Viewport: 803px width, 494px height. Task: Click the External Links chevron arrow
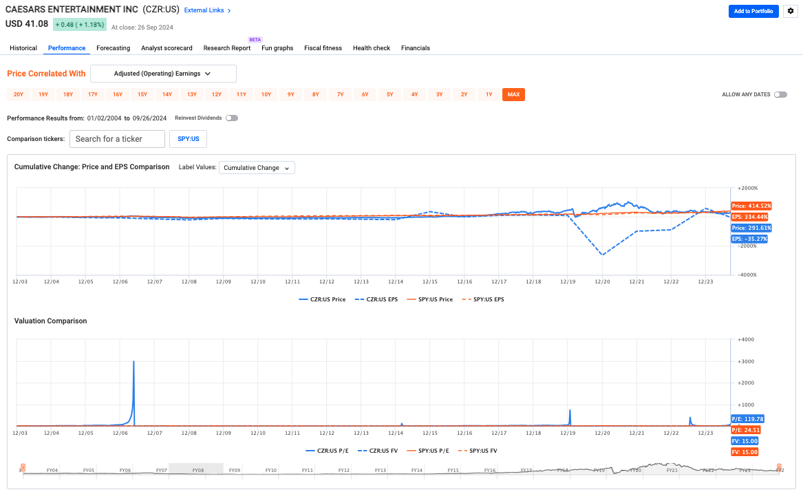229,11
